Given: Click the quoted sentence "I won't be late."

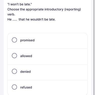Looking at the screenshot, I should (x=20, y=4).
